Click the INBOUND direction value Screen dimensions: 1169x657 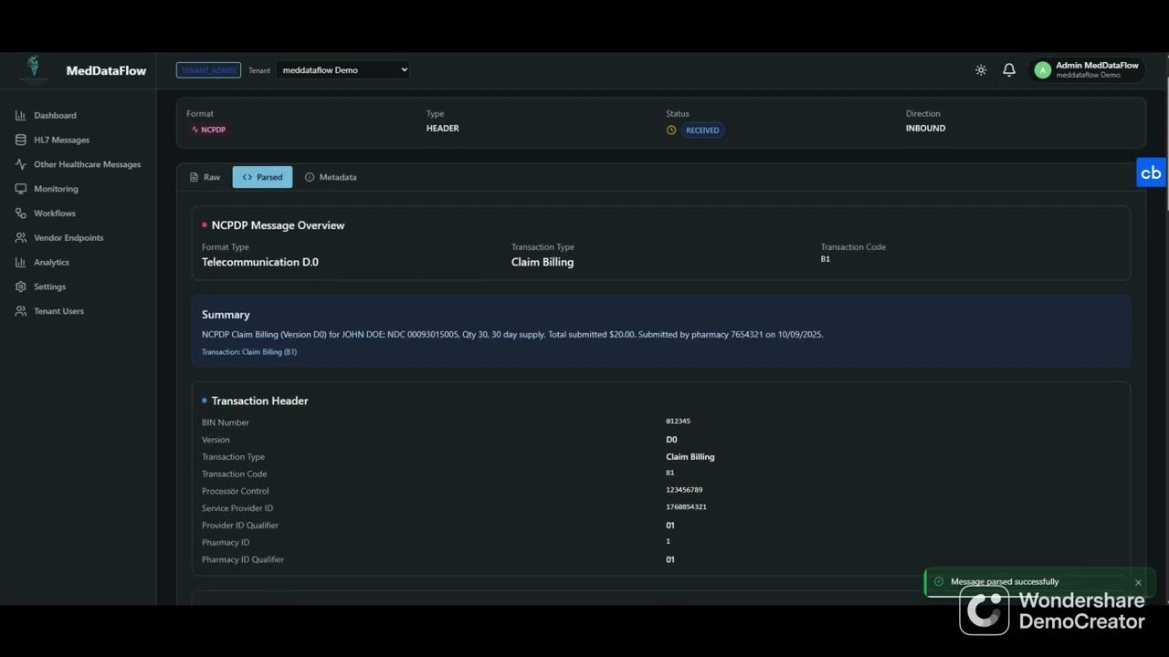pyautogui.click(x=925, y=129)
